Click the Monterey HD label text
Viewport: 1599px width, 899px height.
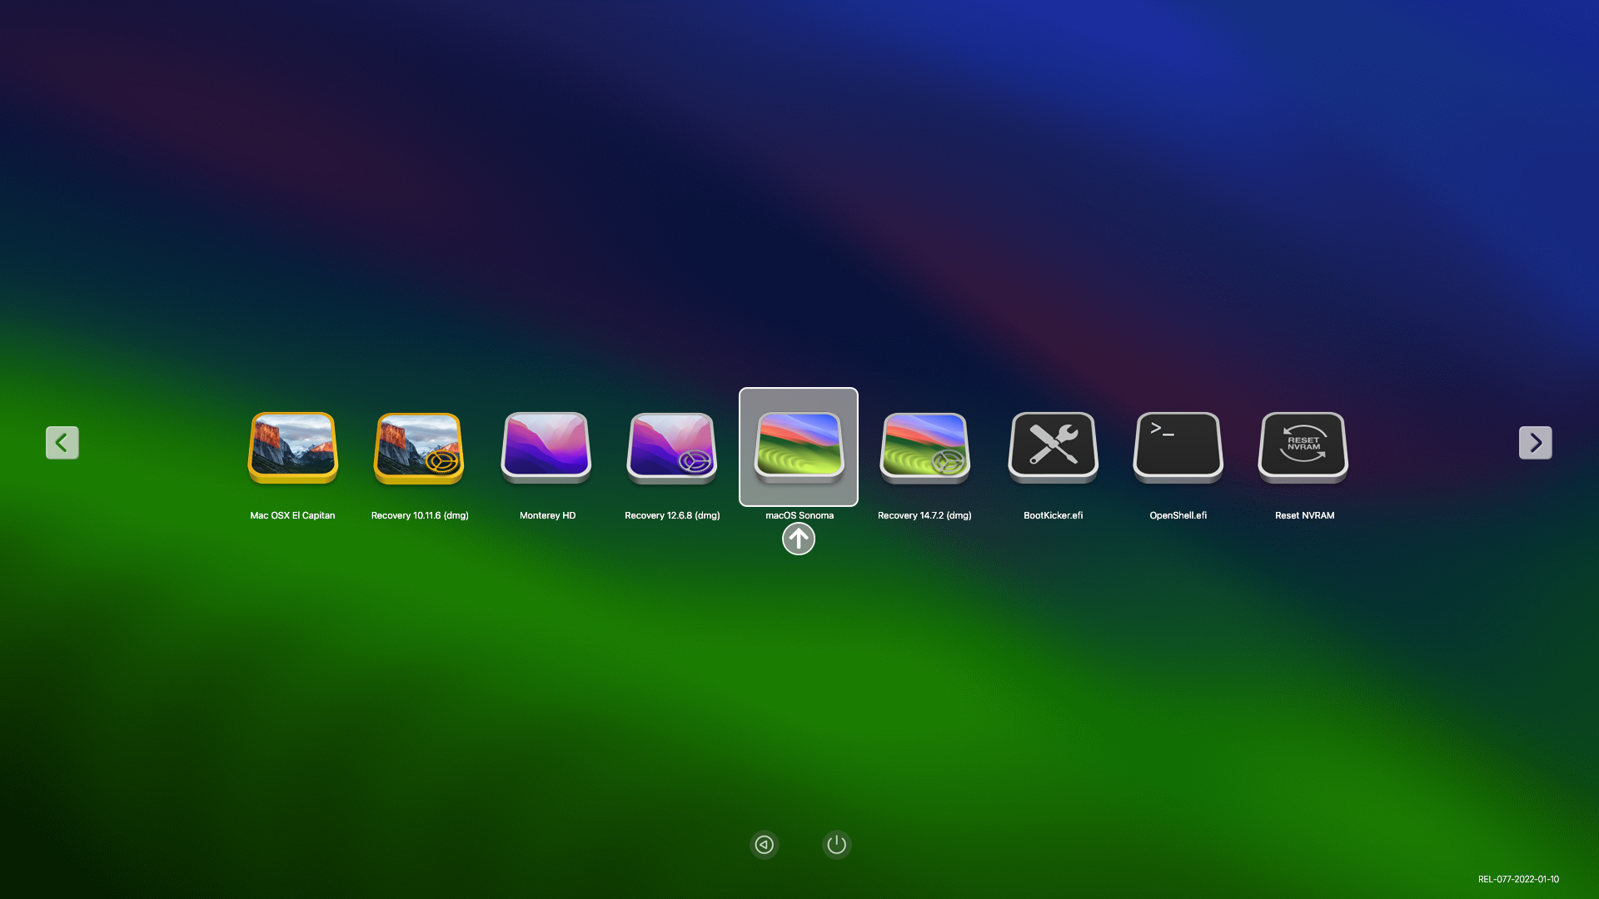[547, 515]
